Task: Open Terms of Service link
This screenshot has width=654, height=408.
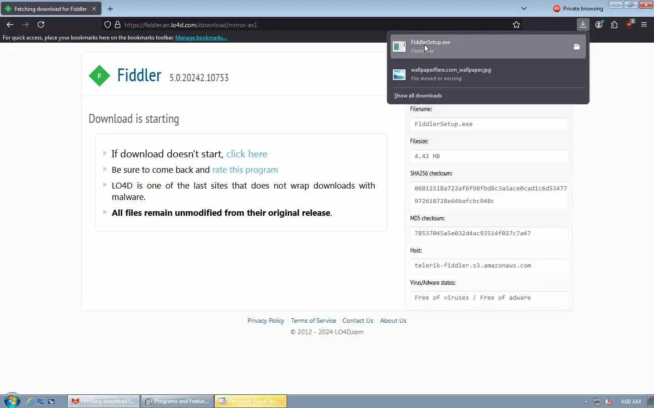Action: coord(313,321)
